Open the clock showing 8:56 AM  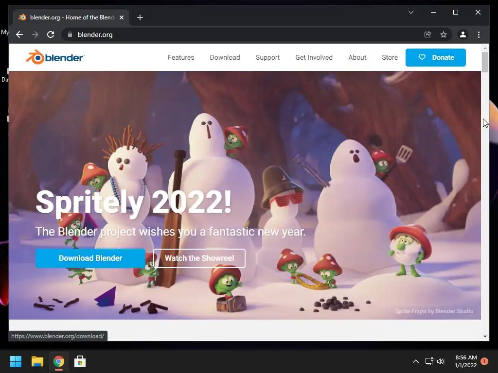(x=465, y=361)
